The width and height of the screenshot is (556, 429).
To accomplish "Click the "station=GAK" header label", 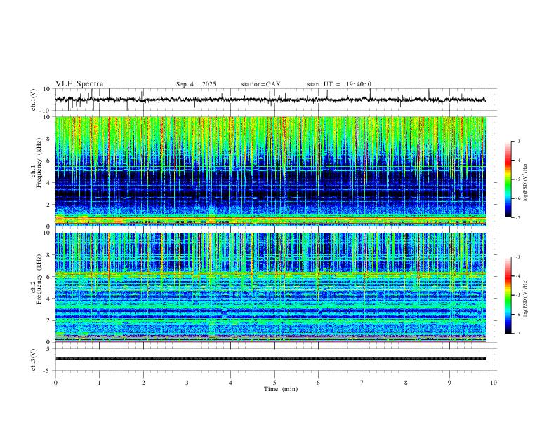I will [x=260, y=84].
